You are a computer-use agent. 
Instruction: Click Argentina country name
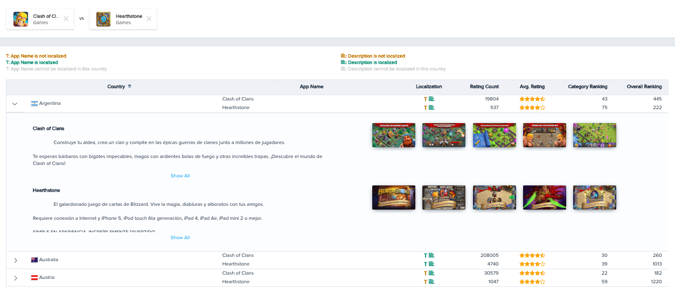(x=50, y=103)
